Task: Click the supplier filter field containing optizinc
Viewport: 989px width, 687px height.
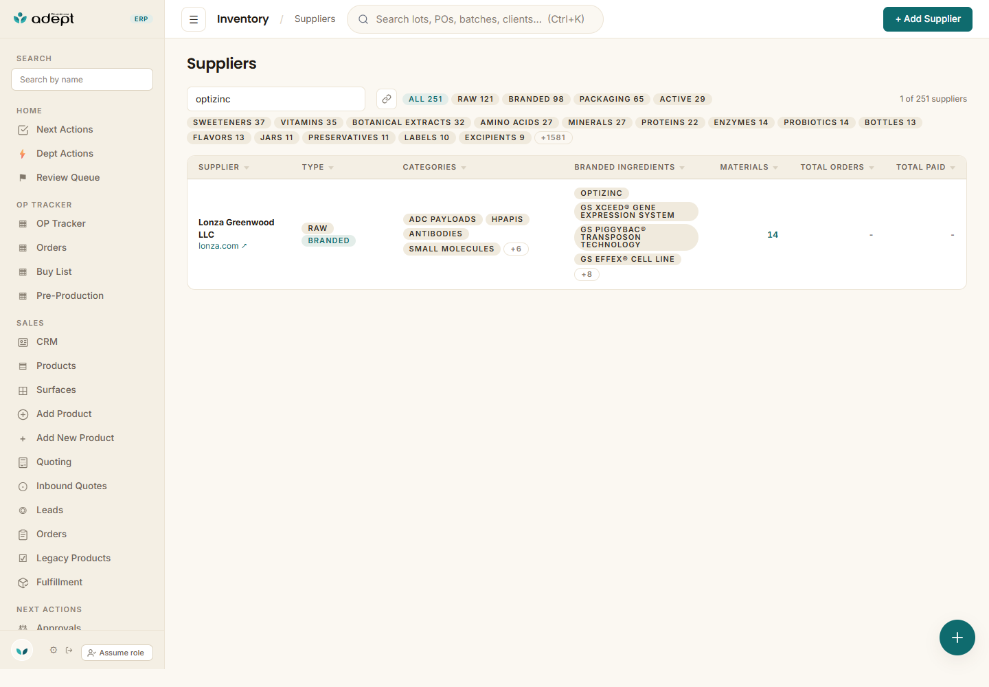Action: coord(276,99)
